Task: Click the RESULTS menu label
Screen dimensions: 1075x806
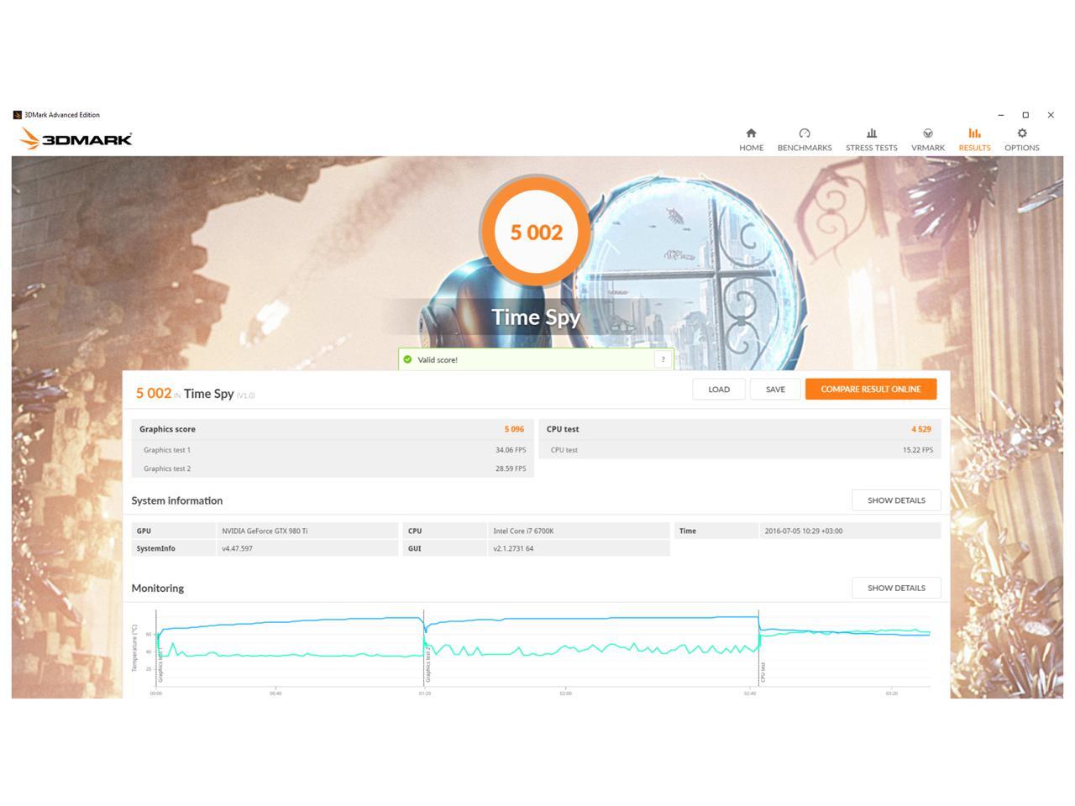Action: (974, 148)
